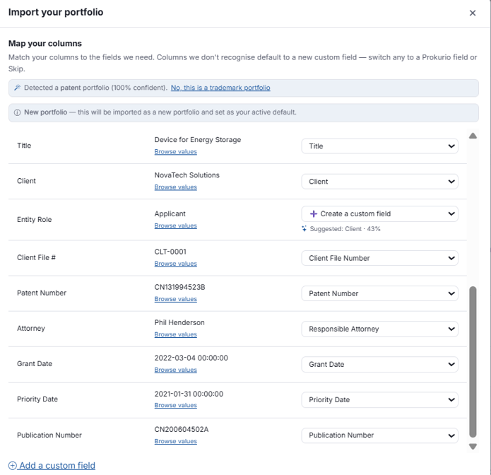The height and width of the screenshot is (475, 491).
Task: Open the Client mapping dropdown
Action: pos(379,182)
